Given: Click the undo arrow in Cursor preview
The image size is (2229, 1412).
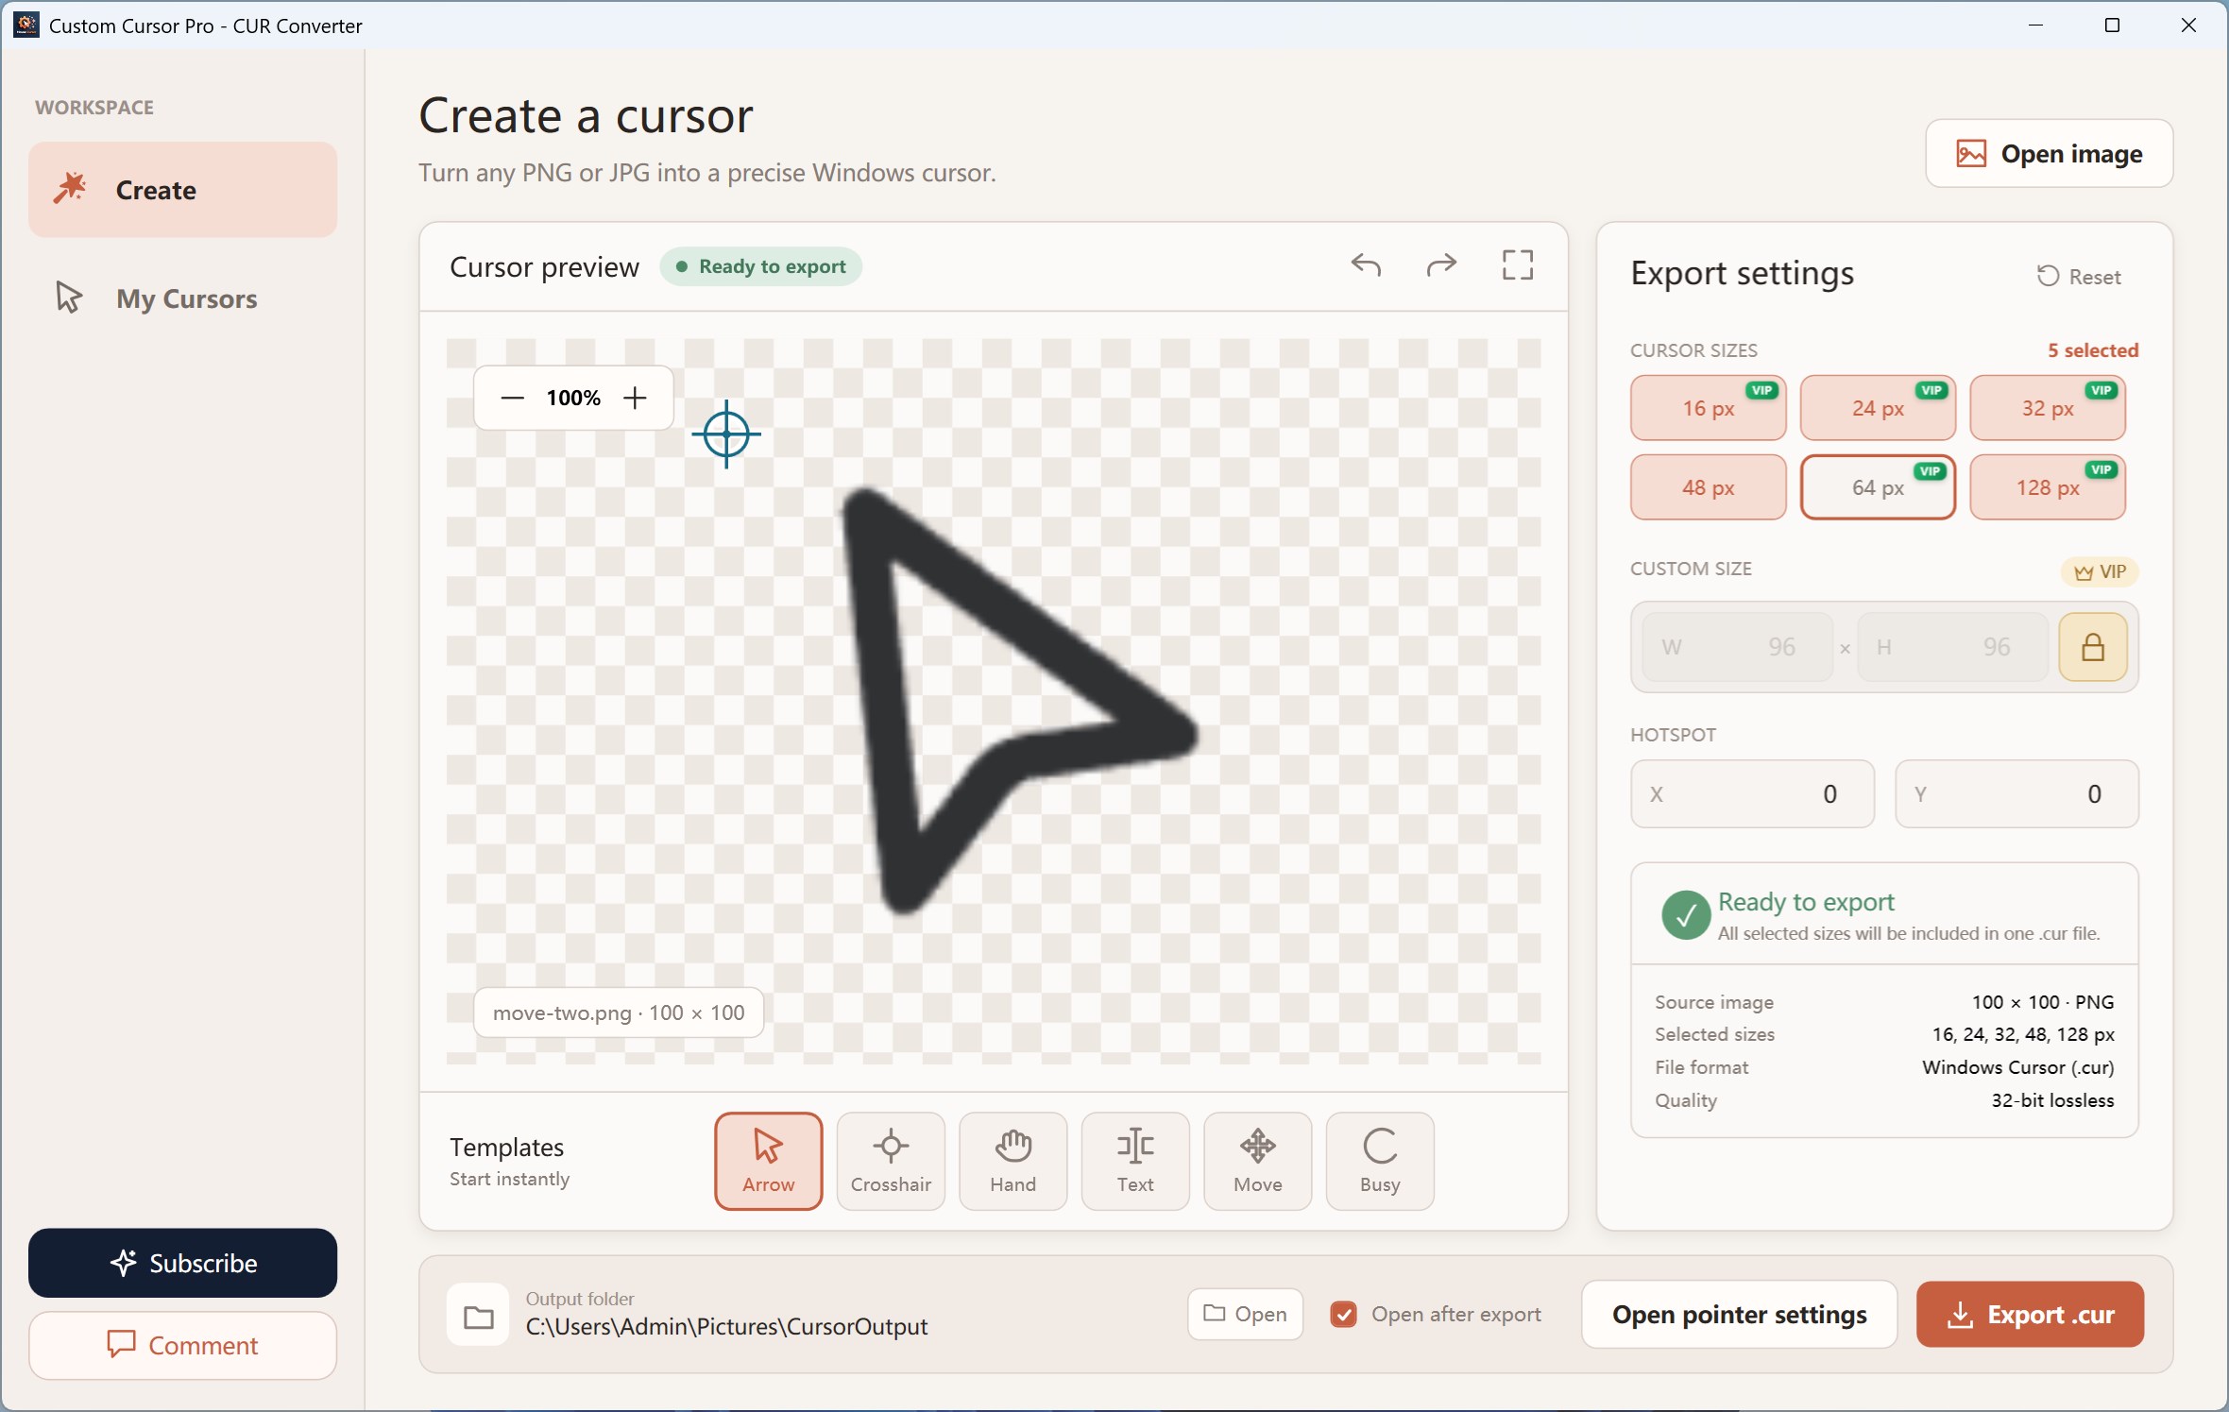Looking at the screenshot, I should tap(1366, 265).
